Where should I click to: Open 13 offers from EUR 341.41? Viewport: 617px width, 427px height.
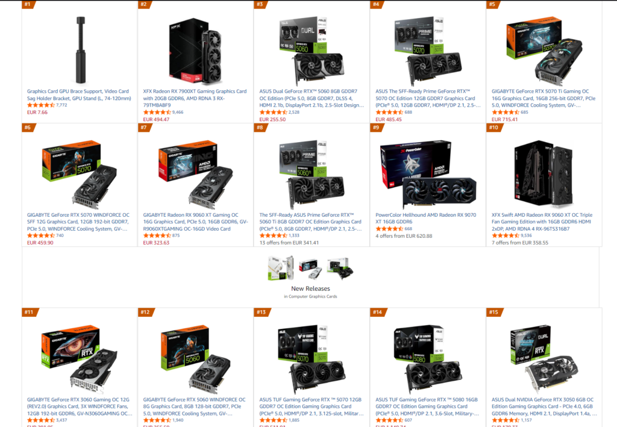289,243
